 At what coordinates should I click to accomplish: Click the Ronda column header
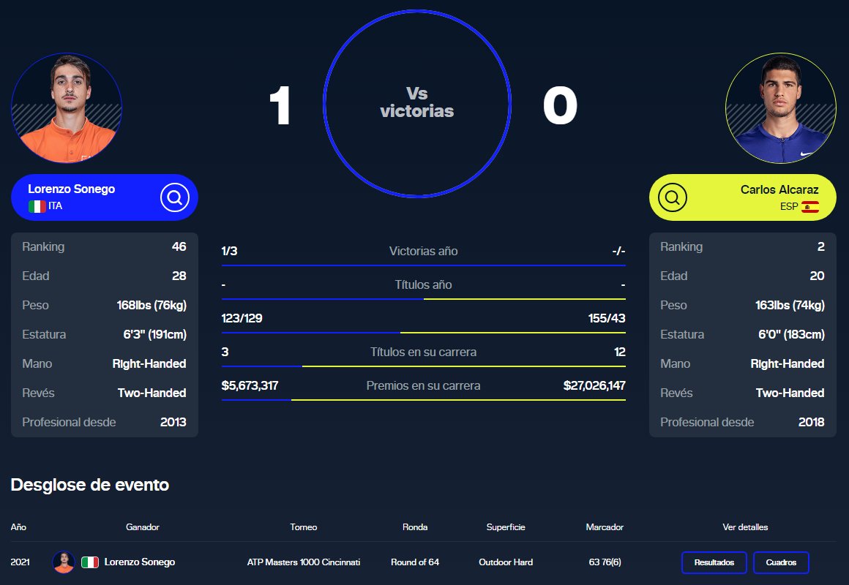(415, 526)
